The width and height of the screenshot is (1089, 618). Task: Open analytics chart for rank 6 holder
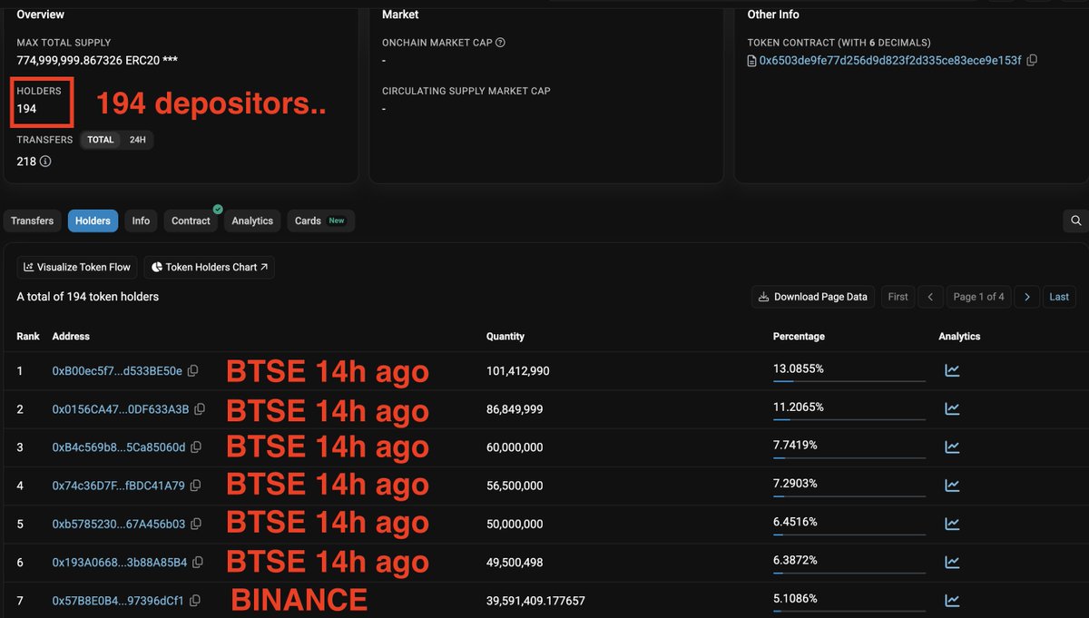tap(952, 563)
